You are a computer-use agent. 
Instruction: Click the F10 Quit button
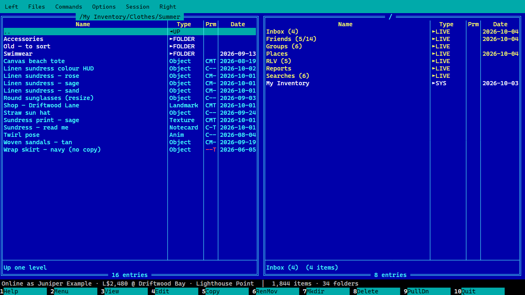pyautogui.click(x=479, y=291)
